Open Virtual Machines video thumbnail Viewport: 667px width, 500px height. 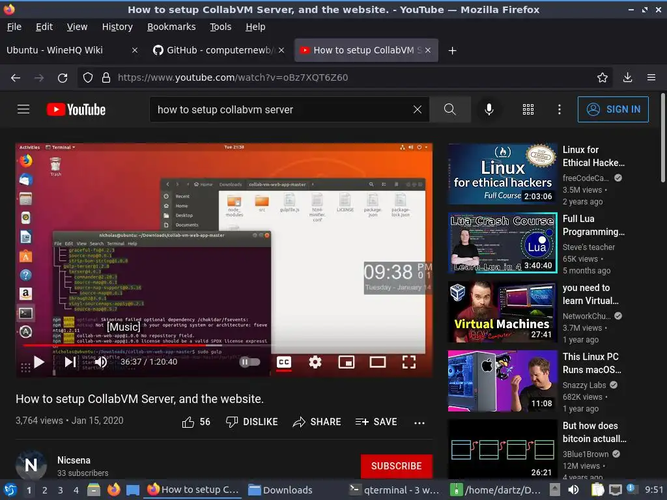click(502, 312)
